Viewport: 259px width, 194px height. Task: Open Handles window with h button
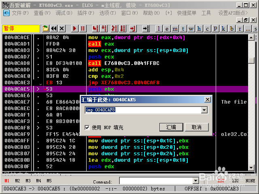(200, 29)
